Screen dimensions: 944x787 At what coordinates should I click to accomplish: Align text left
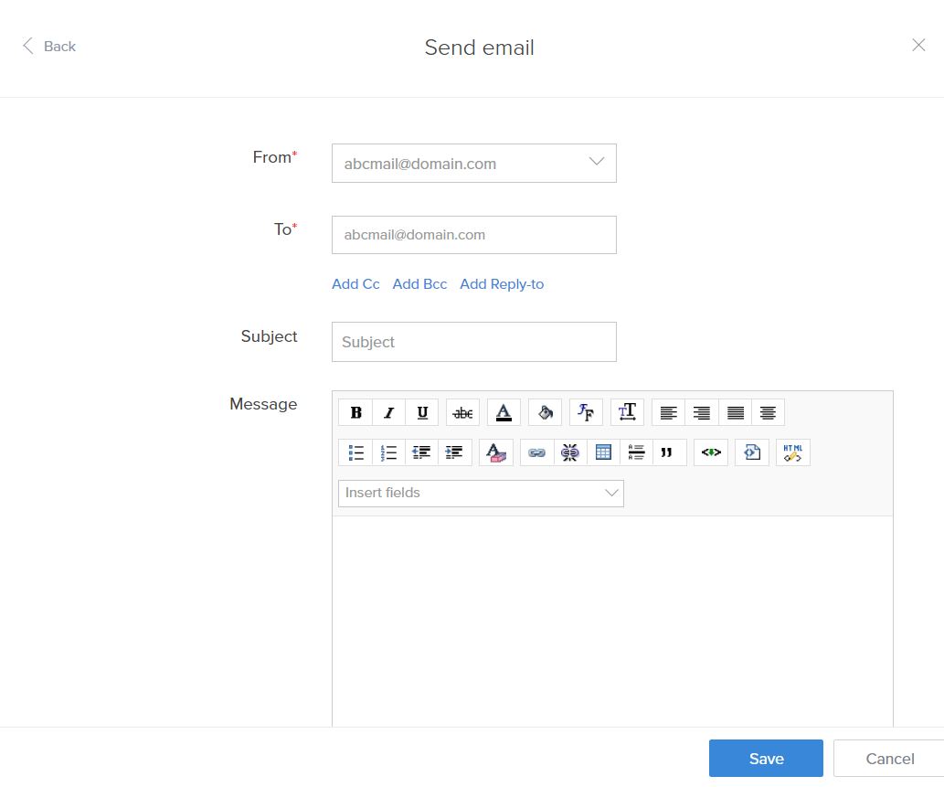pos(668,412)
